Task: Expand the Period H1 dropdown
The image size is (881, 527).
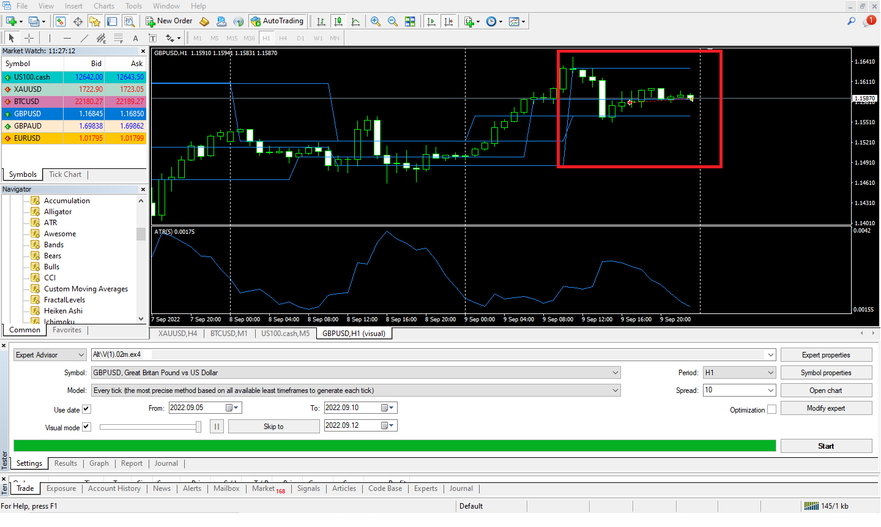Action: point(770,373)
